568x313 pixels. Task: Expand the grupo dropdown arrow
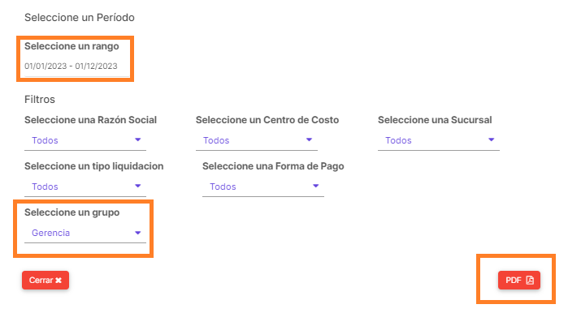(x=137, y=233)
